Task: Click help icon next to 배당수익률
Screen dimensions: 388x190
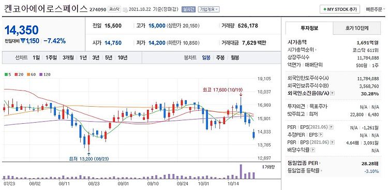Action: click(x=313, y=150)
